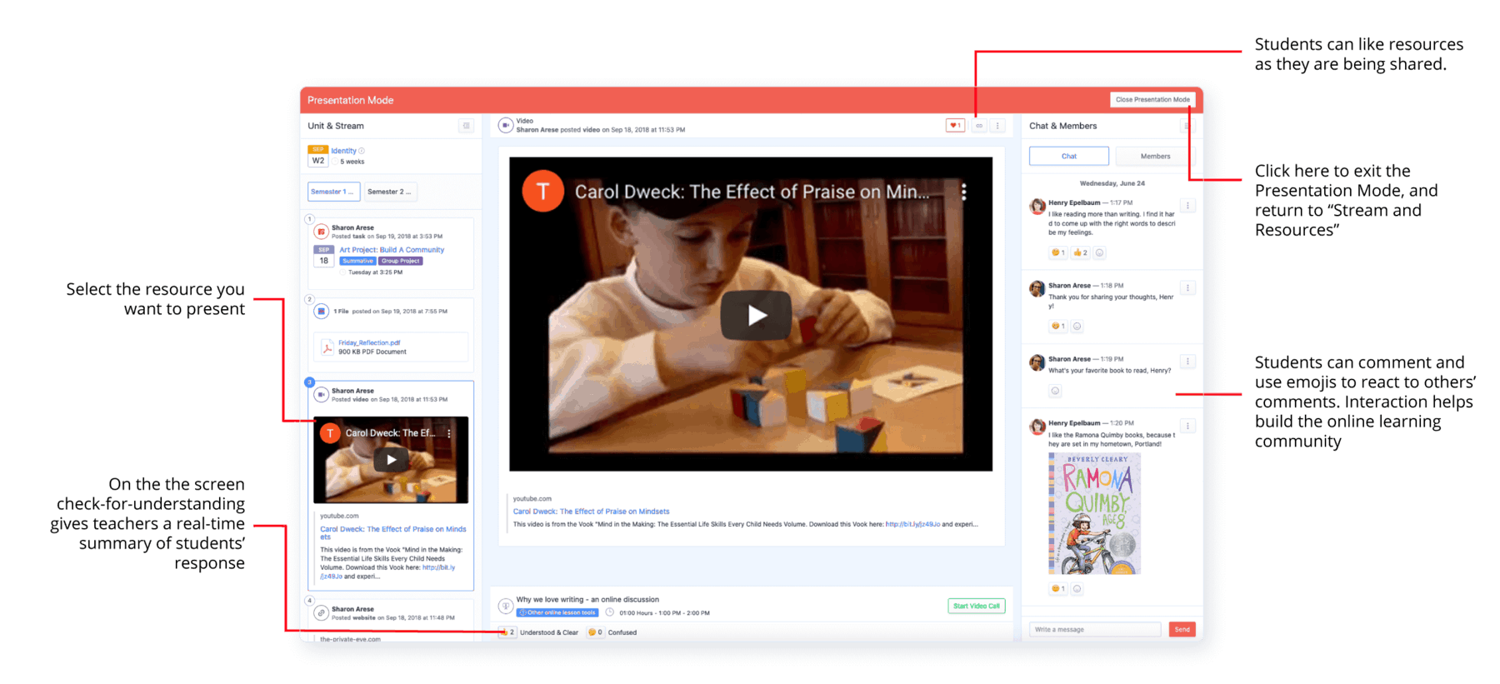The image size is (1500, 684).
Task: Open YouTube video three-dot options menu
Action: pos(964,192)
